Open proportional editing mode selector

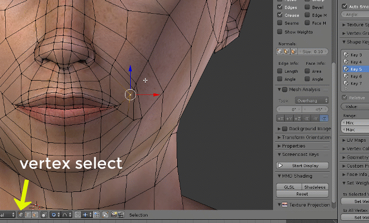55,215
